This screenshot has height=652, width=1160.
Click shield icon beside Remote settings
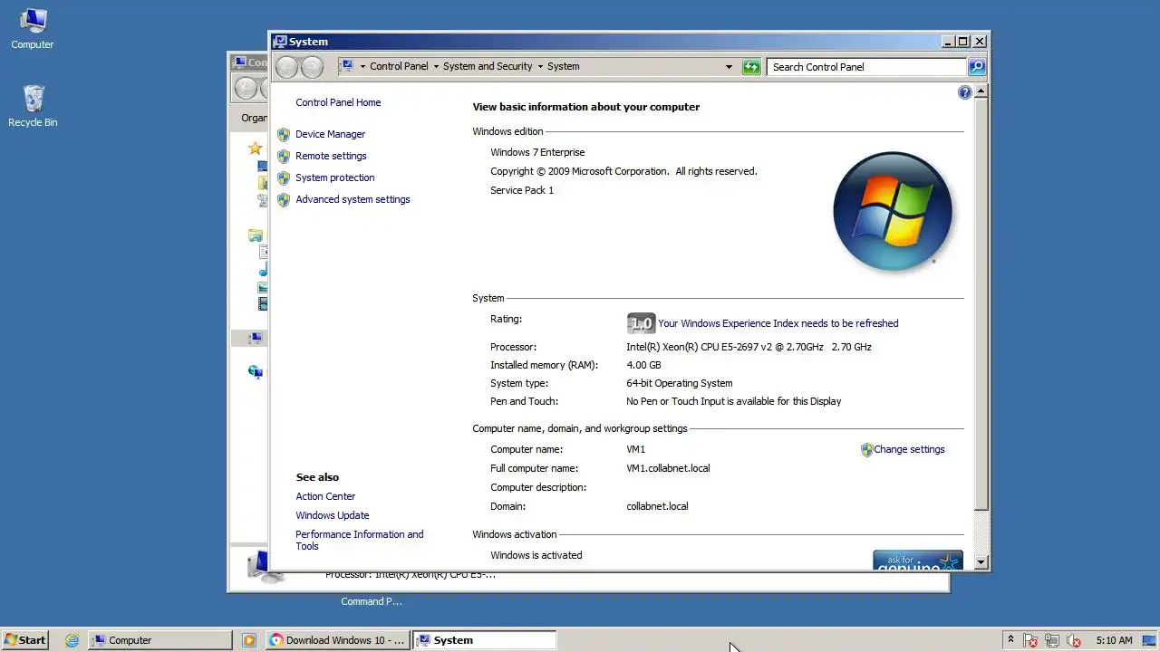click(x=284, y=156)
